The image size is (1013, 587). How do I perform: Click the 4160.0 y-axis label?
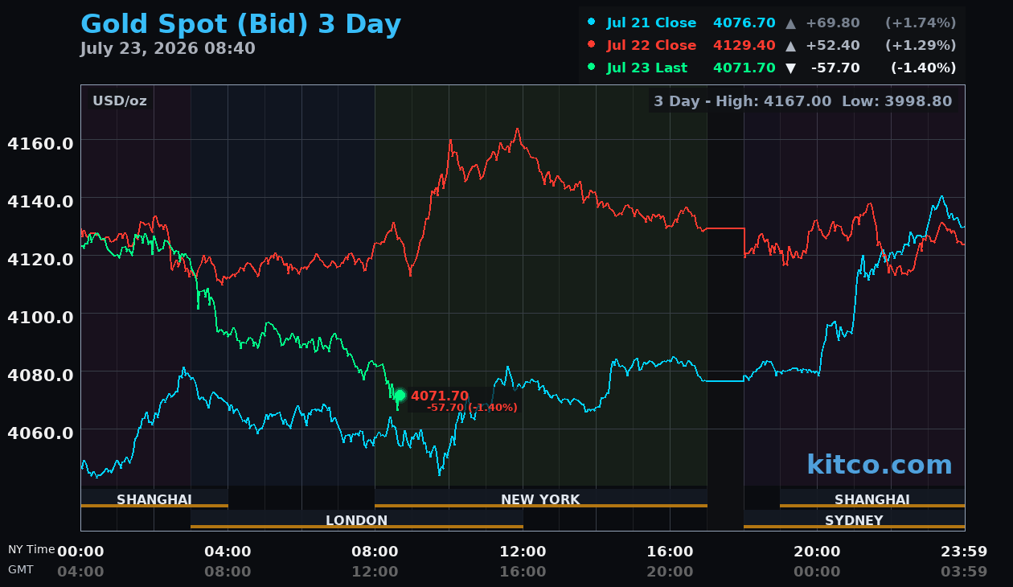[x=40, y=143]
